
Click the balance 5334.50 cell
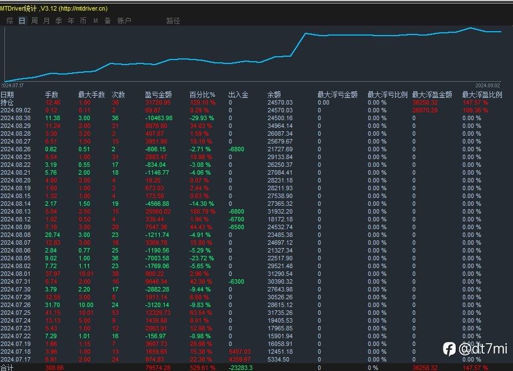pos(278,359)
